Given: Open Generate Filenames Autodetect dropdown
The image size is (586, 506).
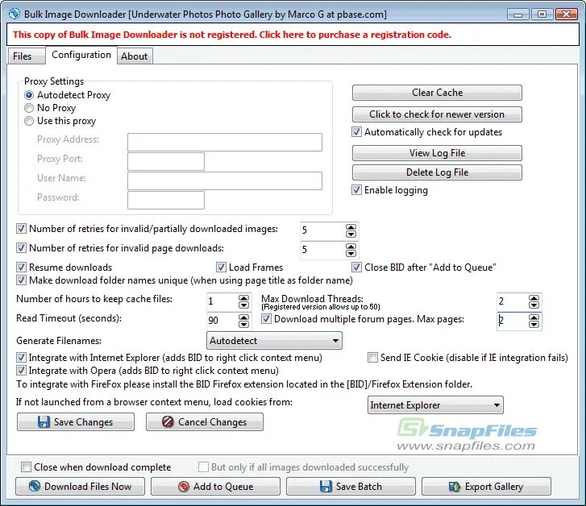Looking at the screenshot, I should pyautogui.click(x=274, y=341).
